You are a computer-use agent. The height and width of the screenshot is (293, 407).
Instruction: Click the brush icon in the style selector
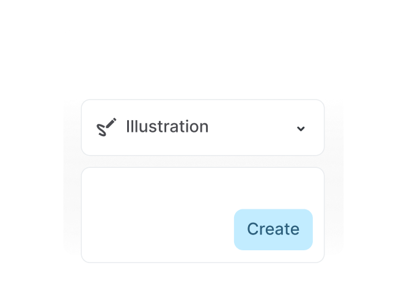click(106, 127)
